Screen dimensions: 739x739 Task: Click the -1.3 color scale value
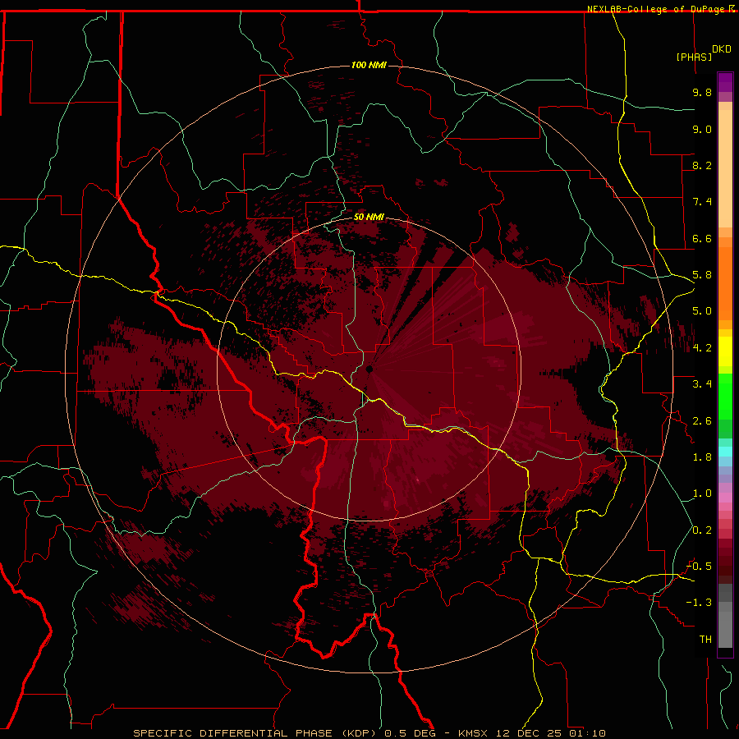[x=699, y=603]
